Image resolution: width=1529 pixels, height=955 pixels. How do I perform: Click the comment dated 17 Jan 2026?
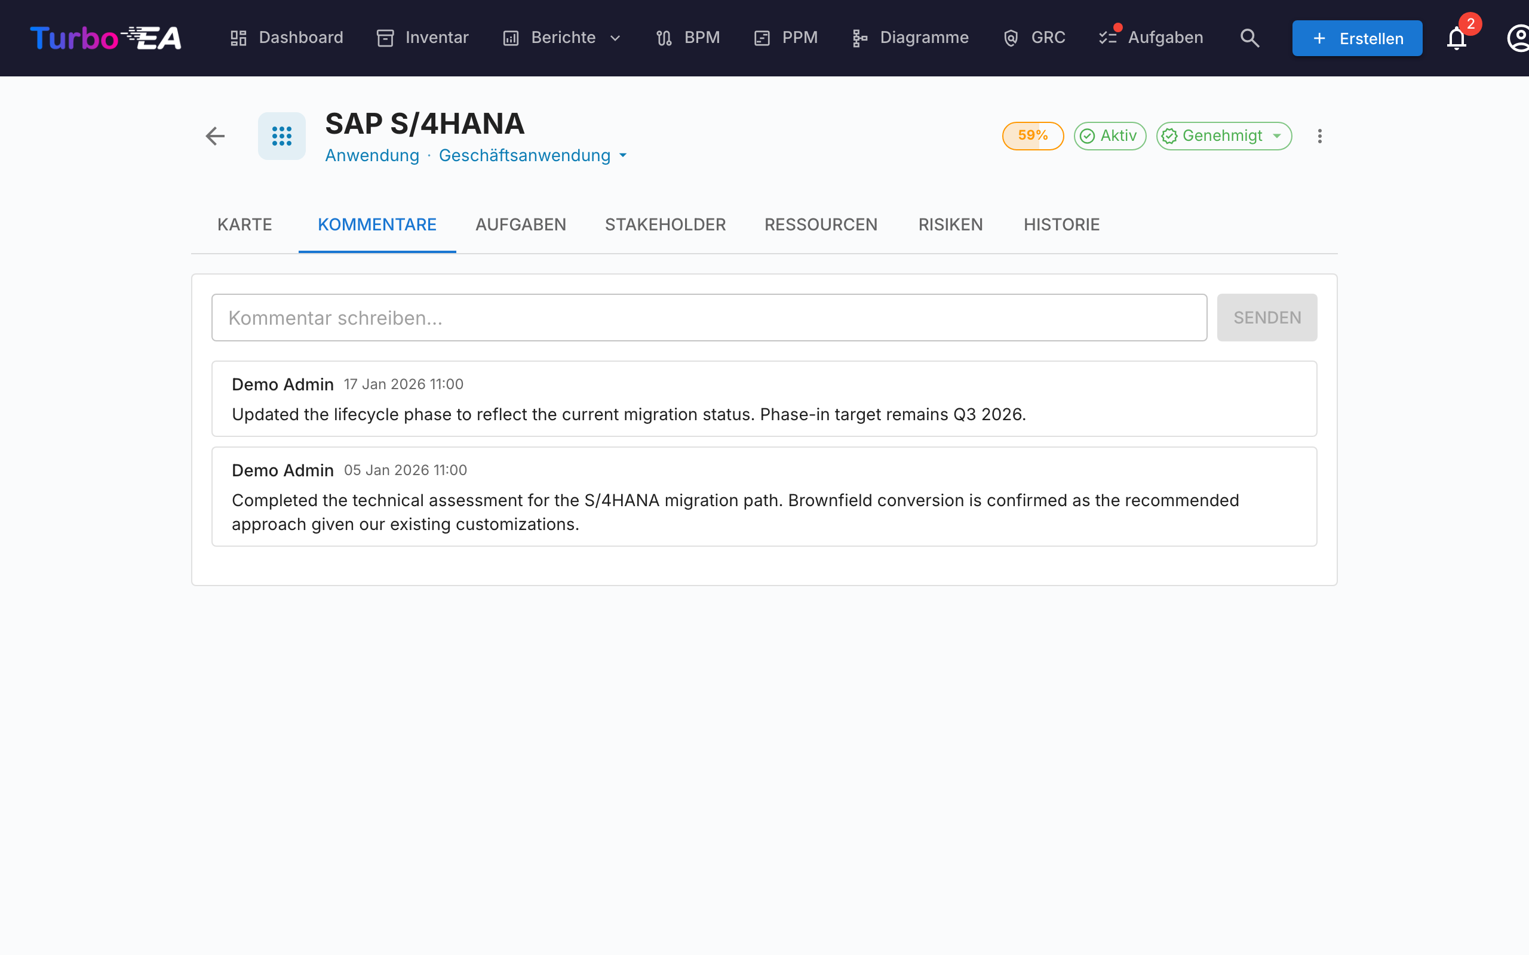click(764, 399)
